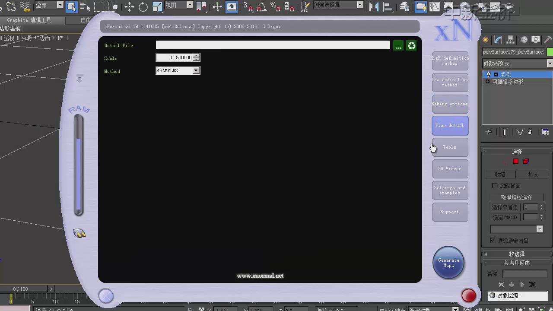Click the browse (...) button for Detail File
This screenshot has height=311, width=553.
click(398, 45)
